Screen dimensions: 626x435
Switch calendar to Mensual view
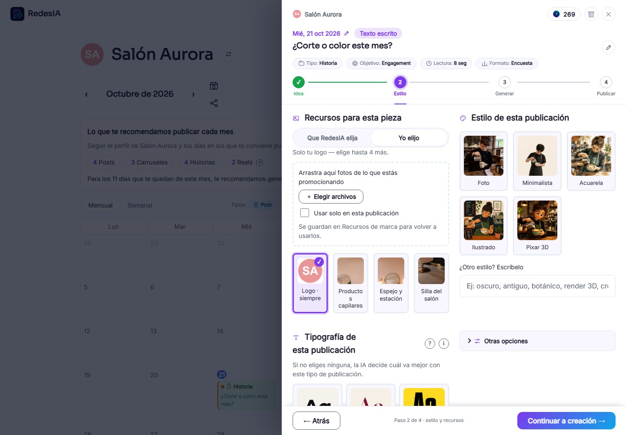pos(100,205)
